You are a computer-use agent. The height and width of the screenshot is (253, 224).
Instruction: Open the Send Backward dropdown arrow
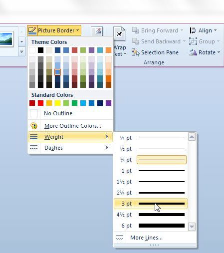184,41
